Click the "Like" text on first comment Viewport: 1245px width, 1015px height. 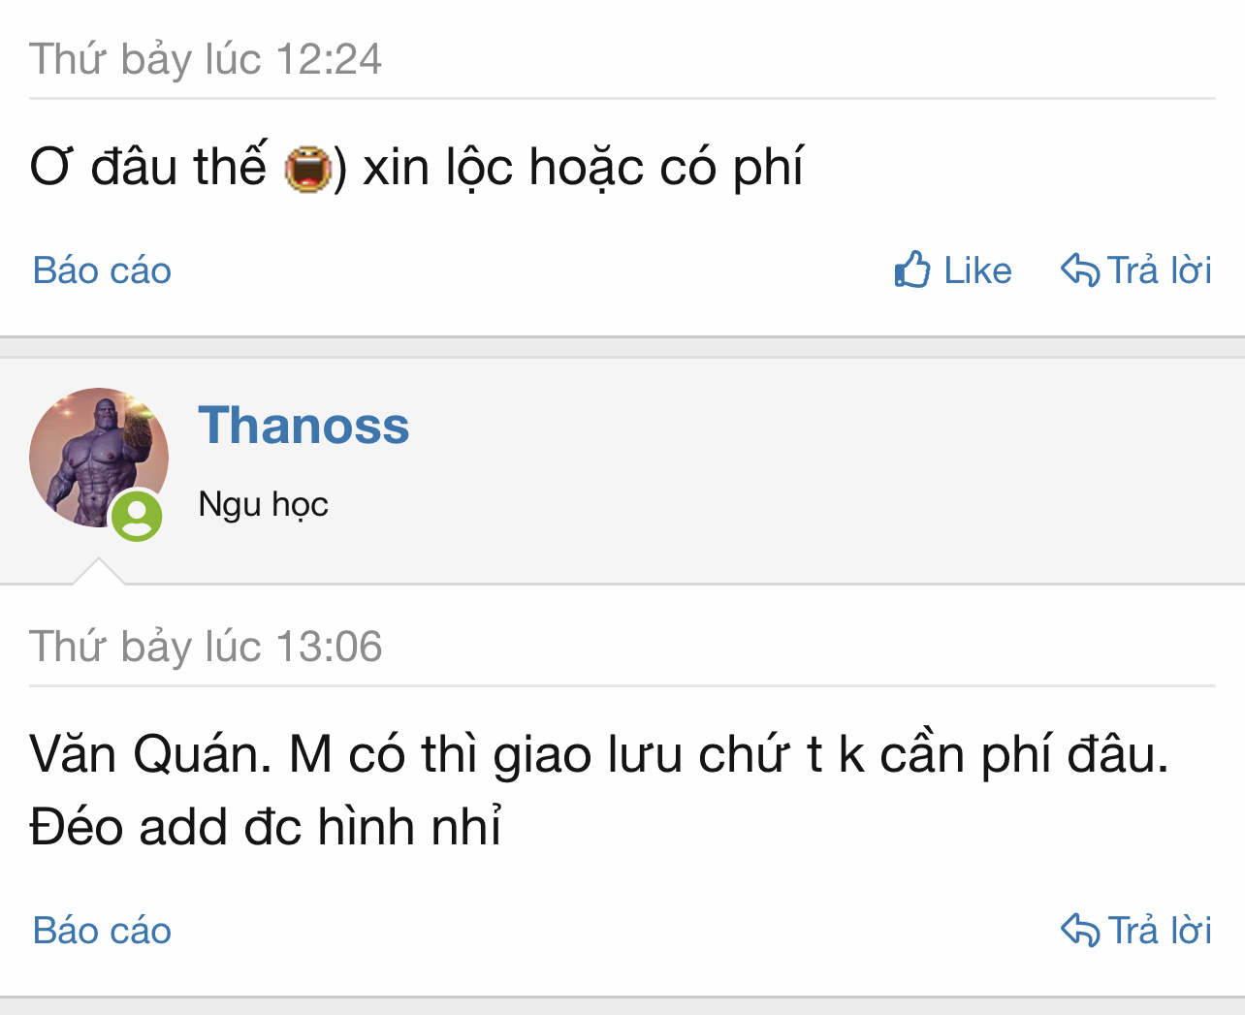977,270
